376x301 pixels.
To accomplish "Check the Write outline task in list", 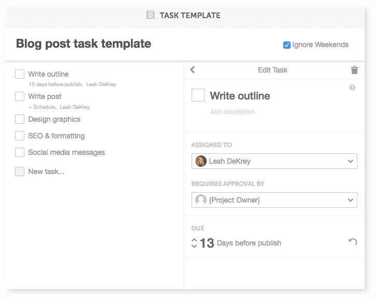I will pyautogui.click(x=20, y=74).
